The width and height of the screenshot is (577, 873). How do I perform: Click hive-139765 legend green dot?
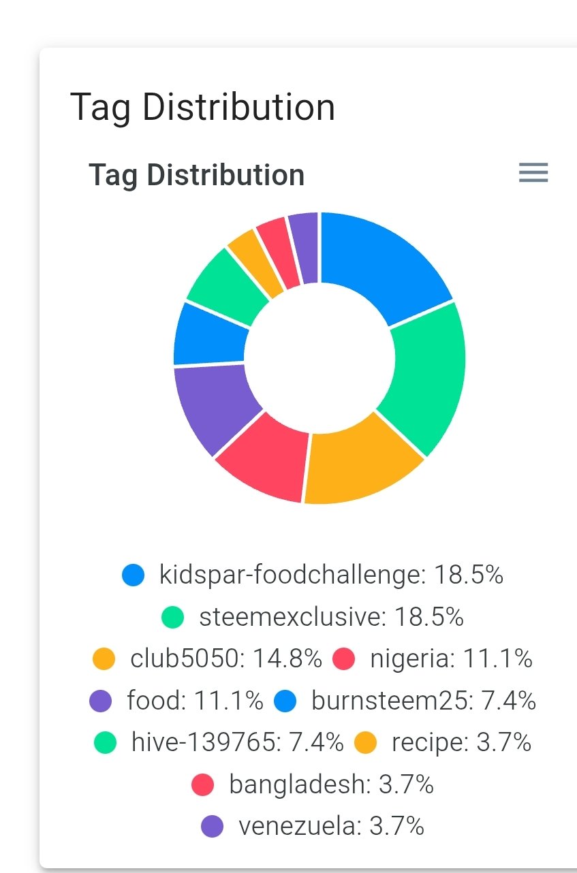(x=106, y=742)
